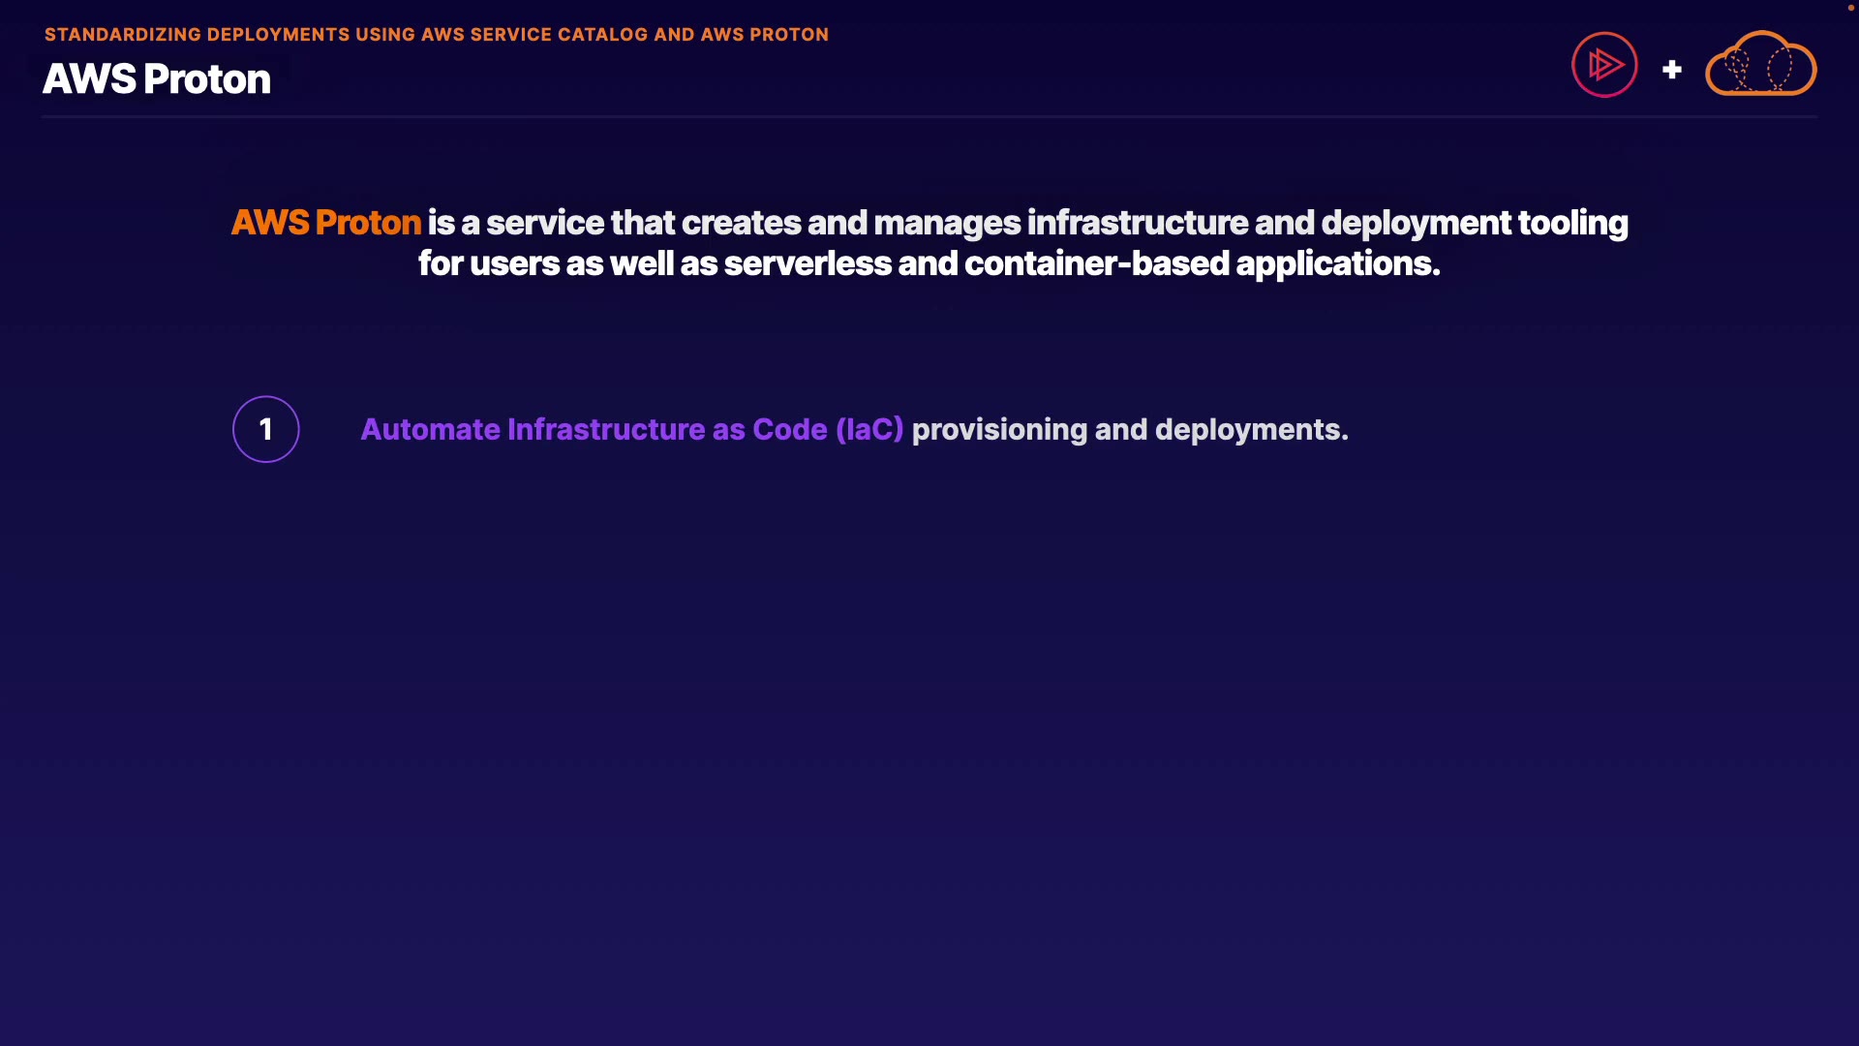
Task: Click the word 'STANDARDIZING' in the header
Action: tap(123, 35)
